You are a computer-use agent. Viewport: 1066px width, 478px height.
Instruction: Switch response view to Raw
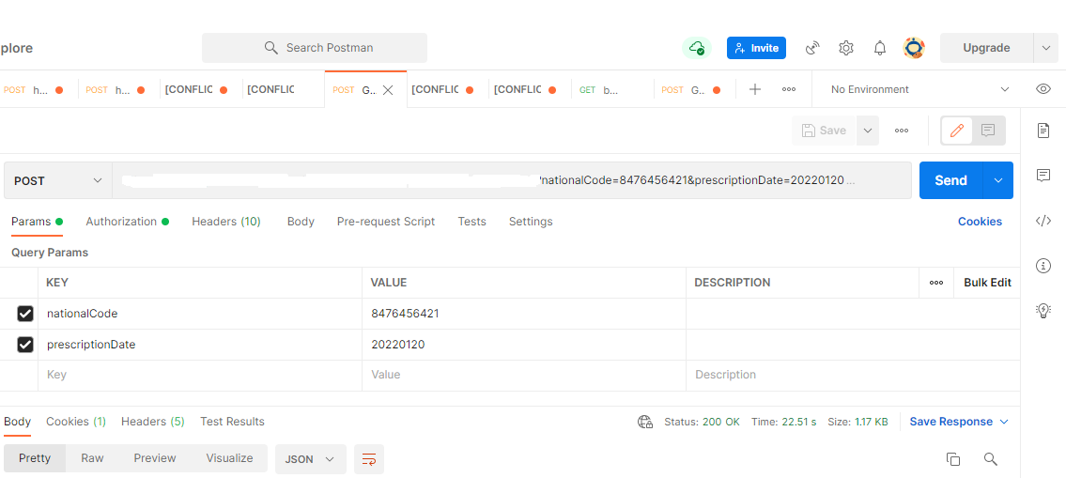pyautogui.click(x=92, y=458)
